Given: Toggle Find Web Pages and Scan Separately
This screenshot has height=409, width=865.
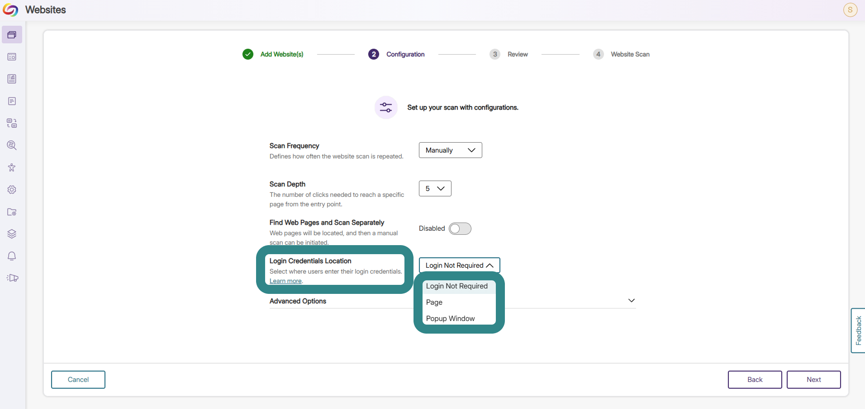Looking at the screenshot, I should (x=460, y=228).
